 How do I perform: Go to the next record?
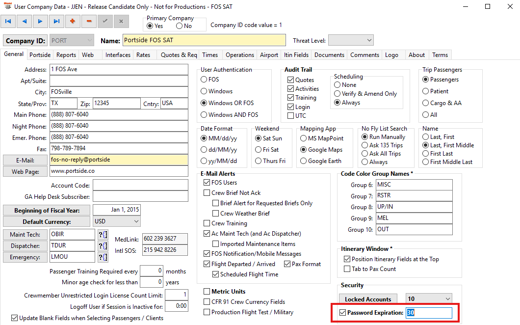click(x=40, y=21)
